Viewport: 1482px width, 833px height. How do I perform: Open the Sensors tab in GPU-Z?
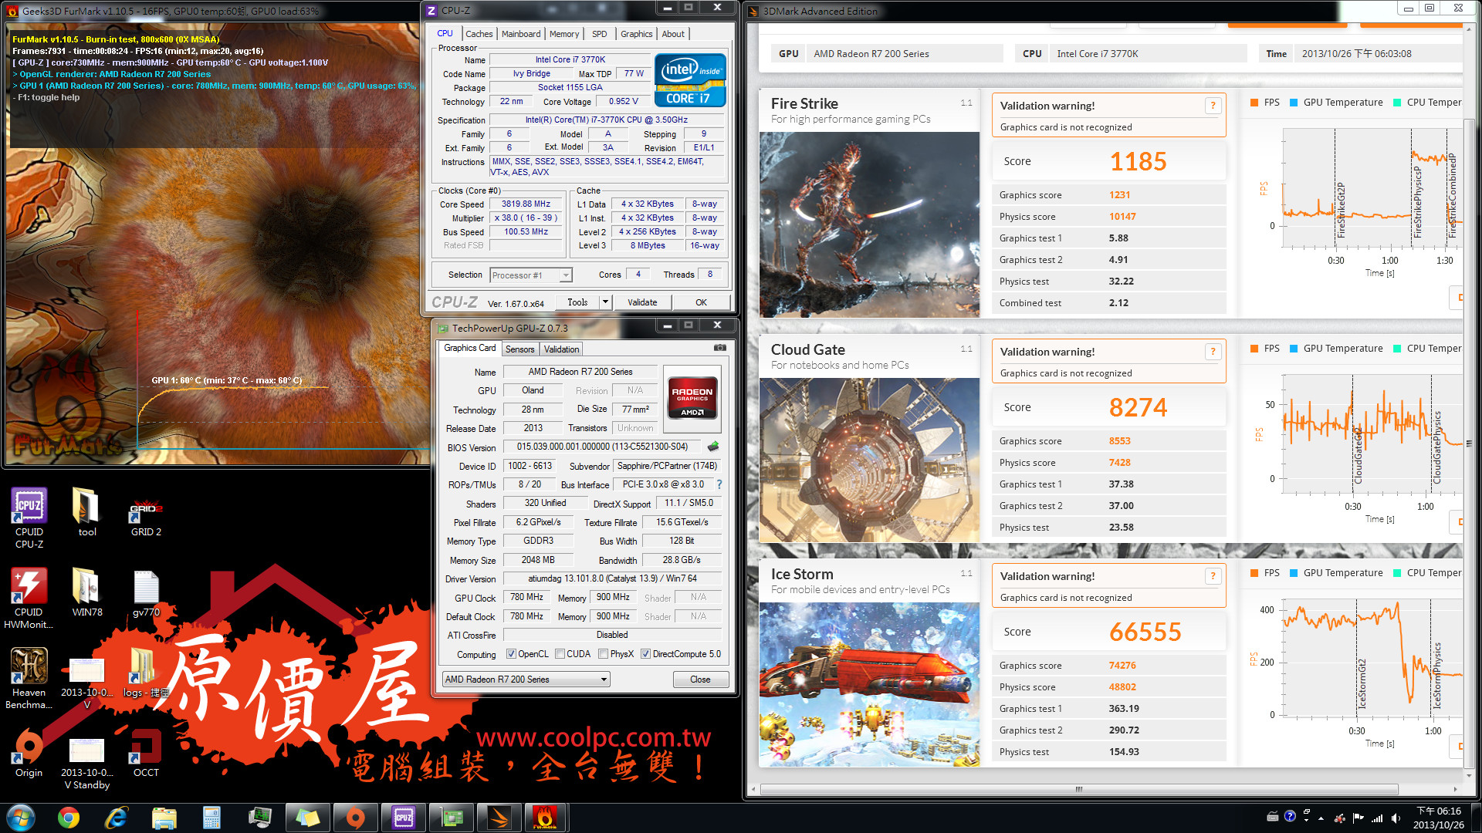point(519,349)
